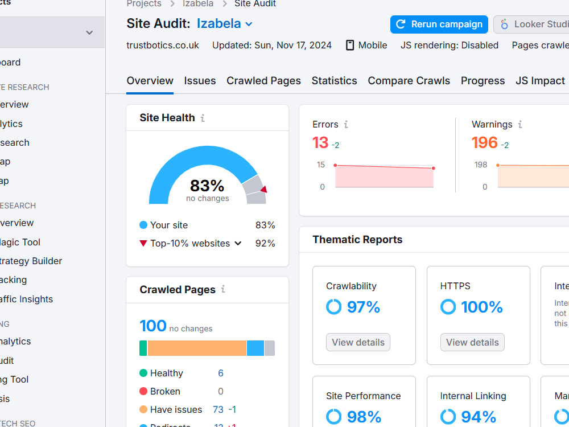Click the Izabela breadcrumb link

(198, 3)
